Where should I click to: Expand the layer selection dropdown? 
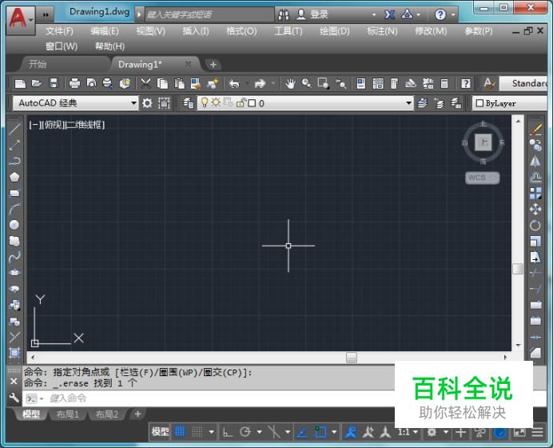pyautogui.click(x=408, y=103)
